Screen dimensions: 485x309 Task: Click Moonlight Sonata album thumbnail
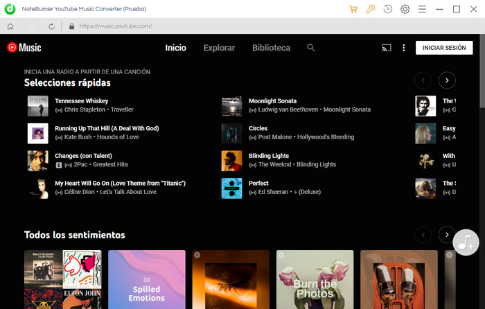click(231, 106)
